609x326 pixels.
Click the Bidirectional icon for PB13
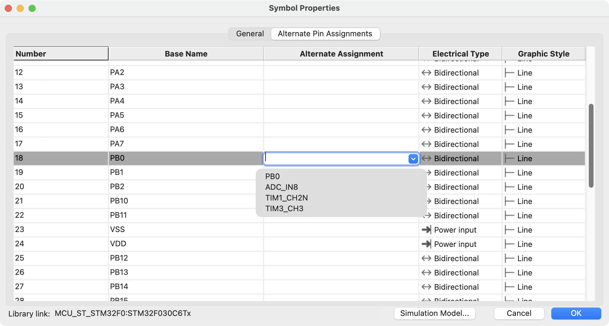pyautogui.click(x=426, y=272)
